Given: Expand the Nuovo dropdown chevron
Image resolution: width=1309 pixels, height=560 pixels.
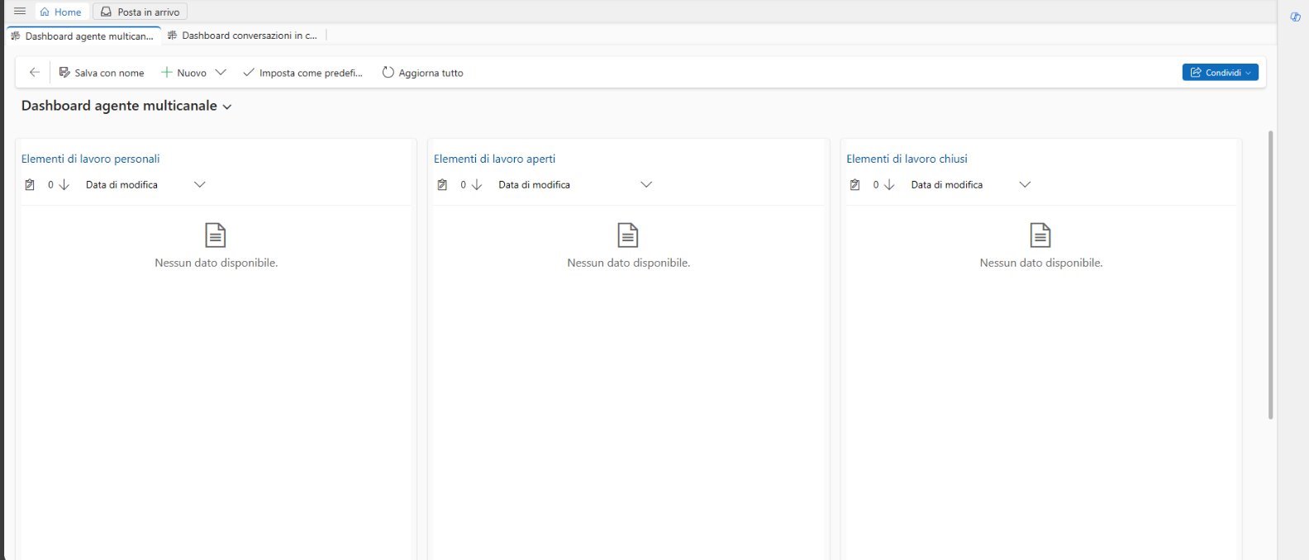Looking at the screenshot, I should [x=221, y=73].
